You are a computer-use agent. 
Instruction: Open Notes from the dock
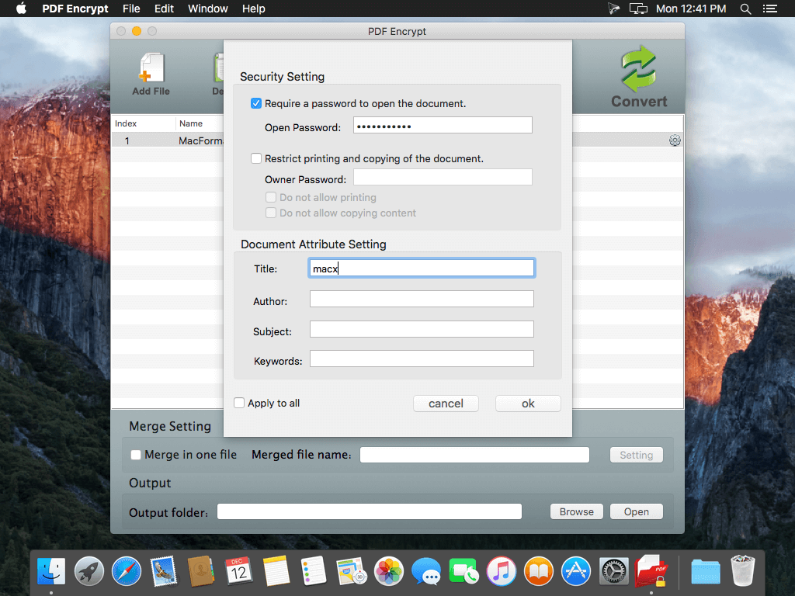tap(276, 571)
